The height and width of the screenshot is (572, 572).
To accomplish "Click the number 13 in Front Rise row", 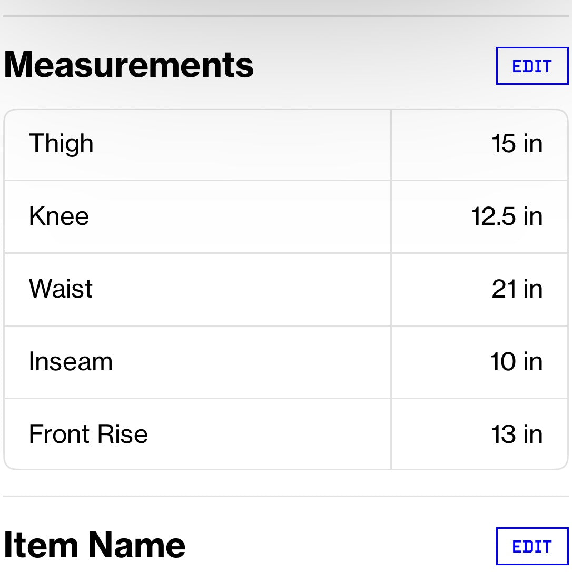I will click(504, 435).
